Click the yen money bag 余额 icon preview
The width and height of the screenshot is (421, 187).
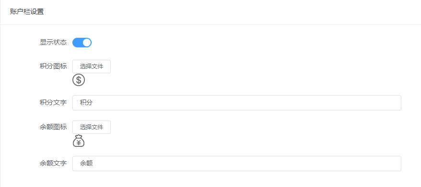pyautogui.click(x=79, y=141)
